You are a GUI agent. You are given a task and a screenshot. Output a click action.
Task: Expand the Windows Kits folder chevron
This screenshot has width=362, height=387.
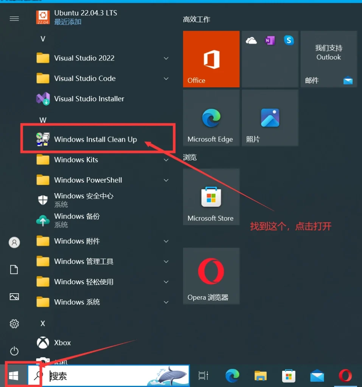pos(166,160)
